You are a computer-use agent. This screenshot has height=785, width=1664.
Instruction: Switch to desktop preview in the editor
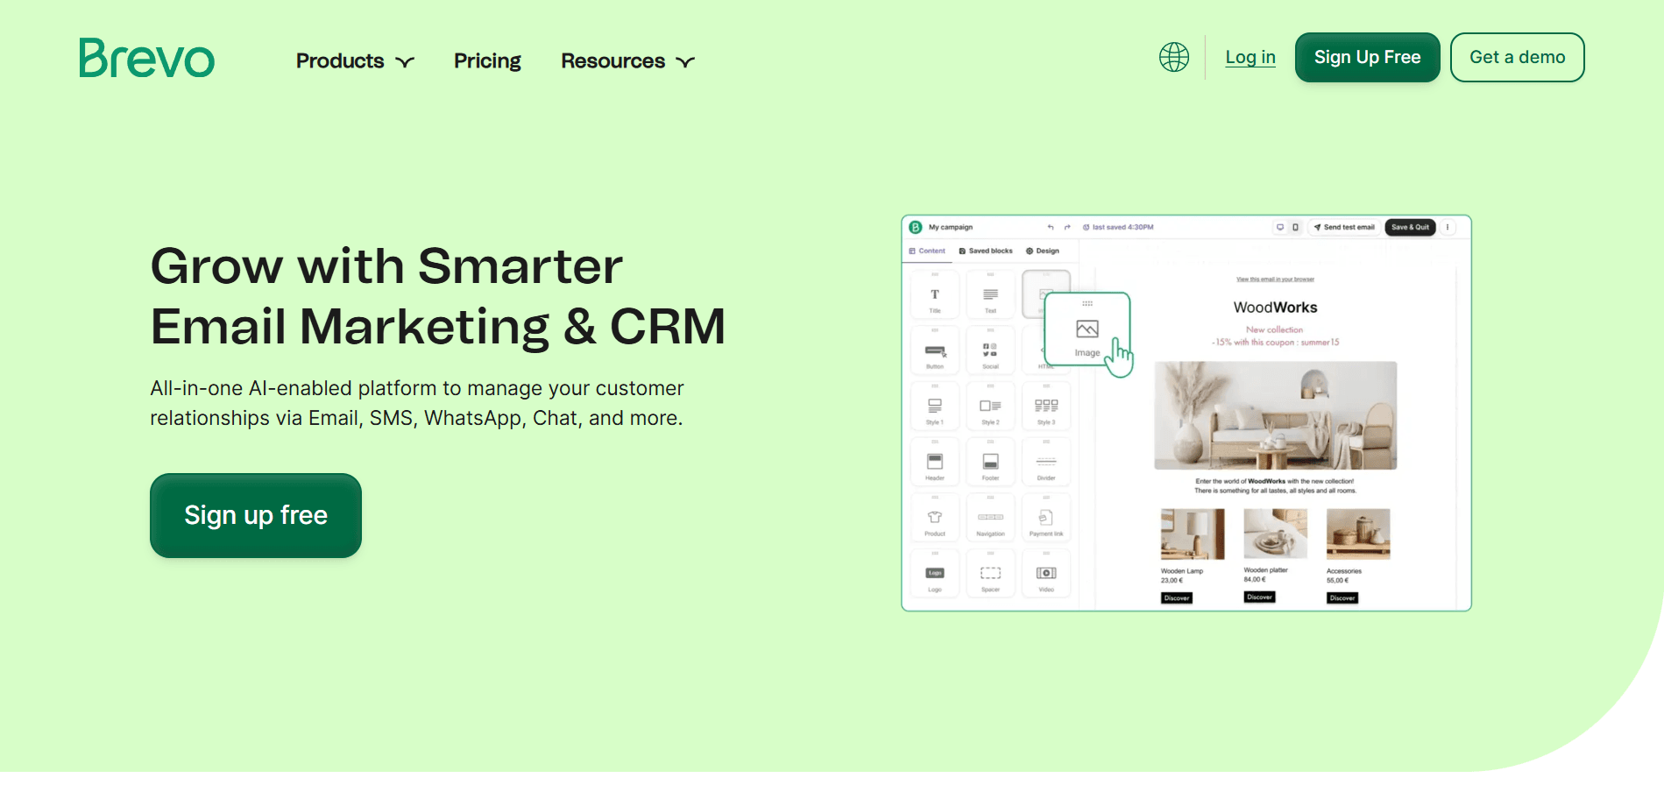1280,227
